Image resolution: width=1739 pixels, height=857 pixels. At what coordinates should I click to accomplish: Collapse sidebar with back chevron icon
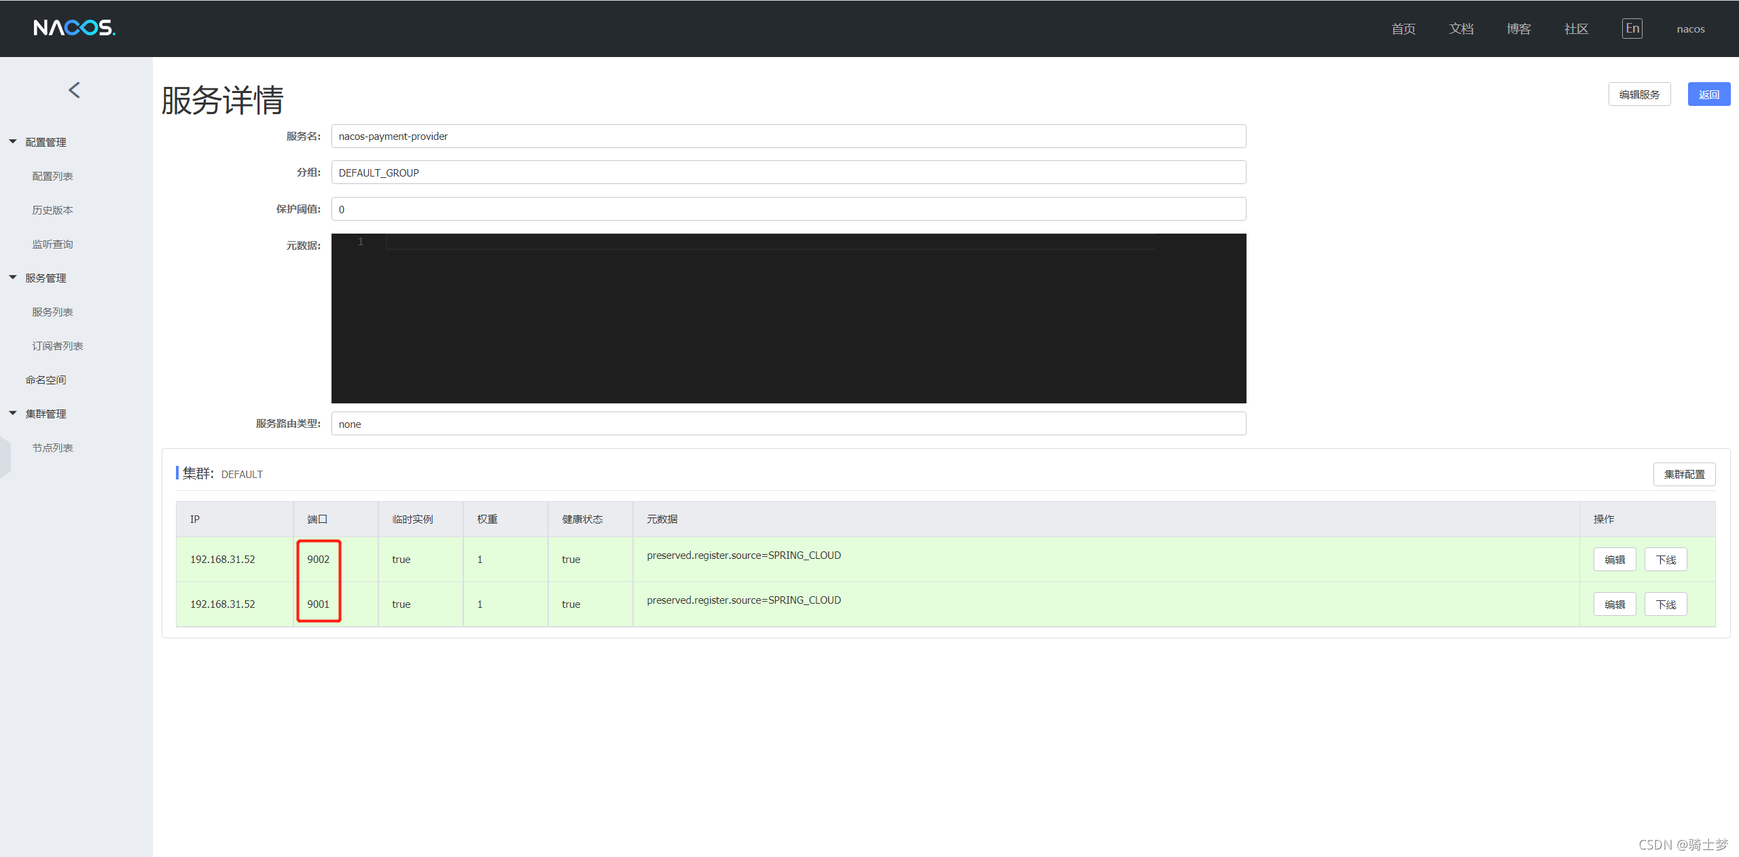tap(75, 90)
